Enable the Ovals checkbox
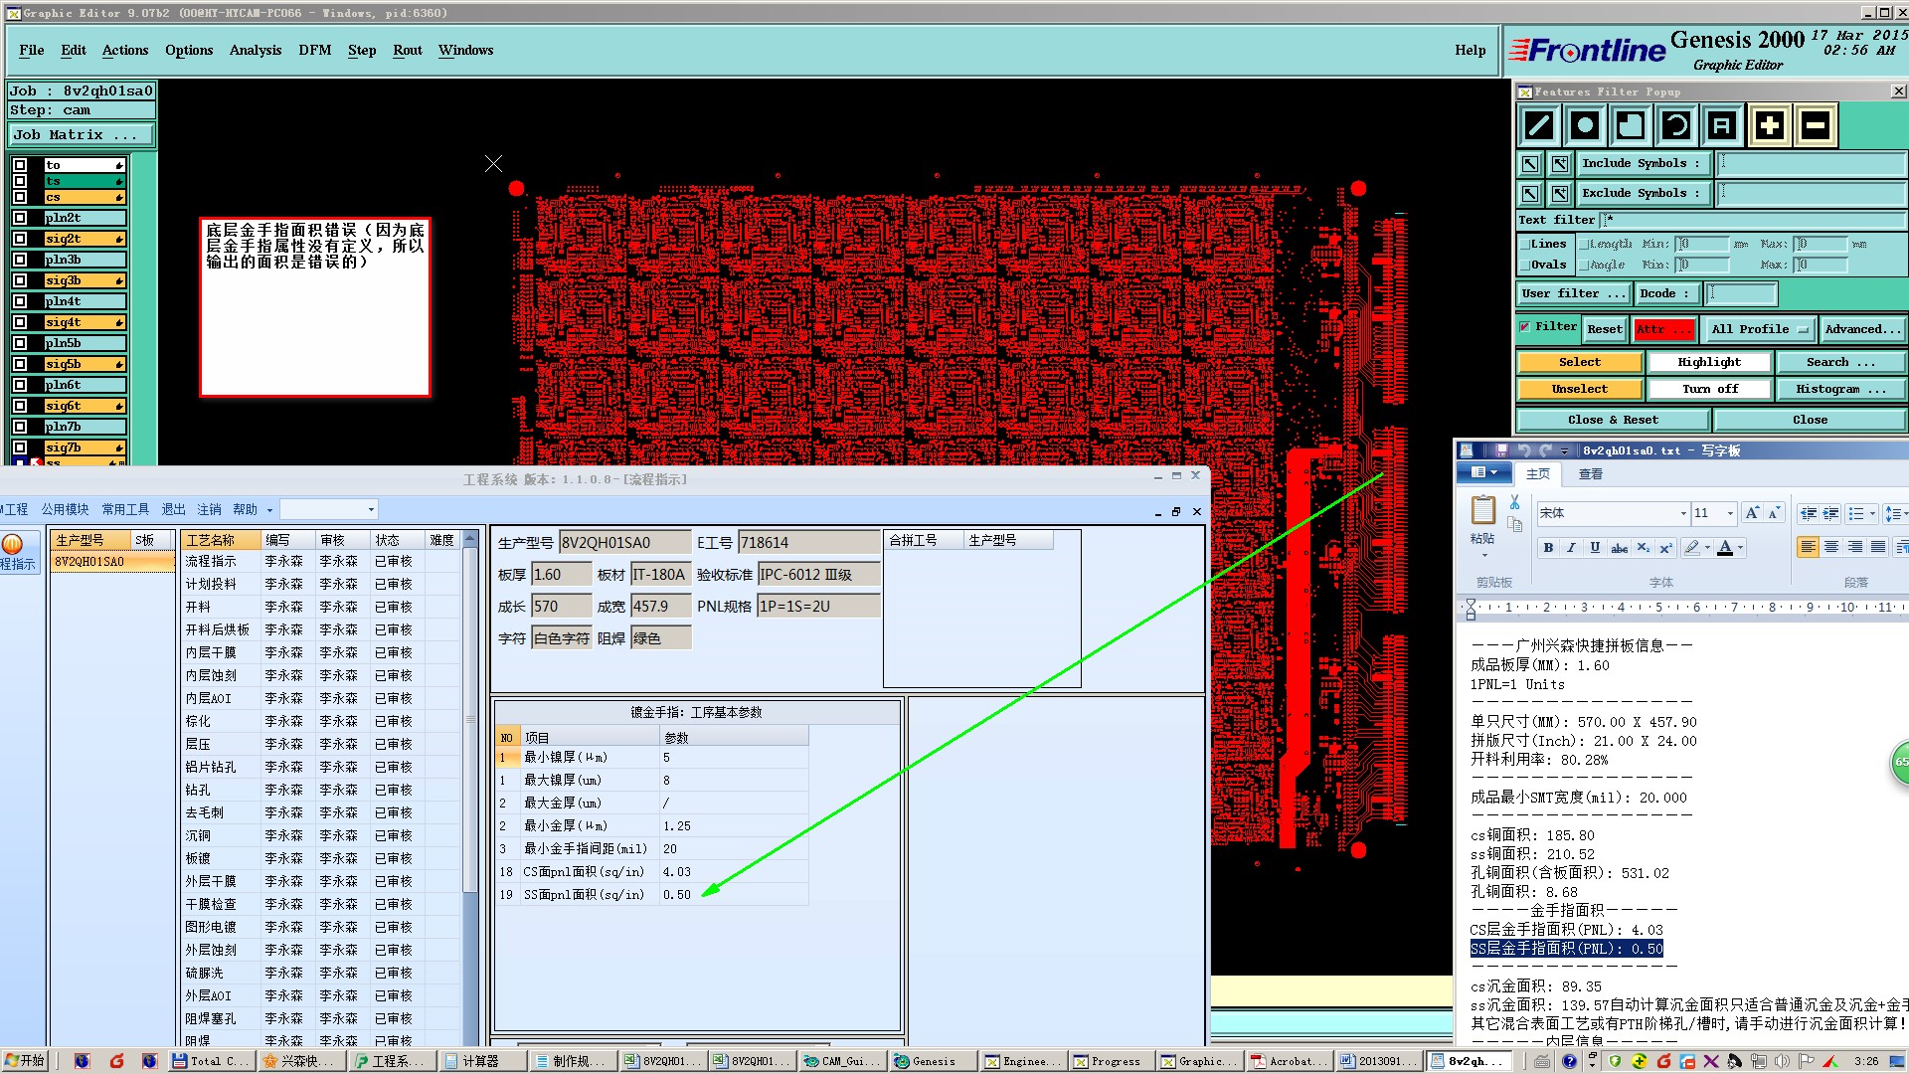 click(x=1524, y=265)
